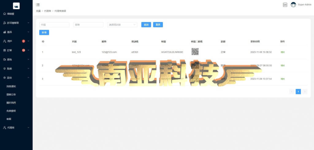Click timestamp 2023-09-27 08:00:55
The width and height of the screenshot is (314, 150).
(261, 66)
